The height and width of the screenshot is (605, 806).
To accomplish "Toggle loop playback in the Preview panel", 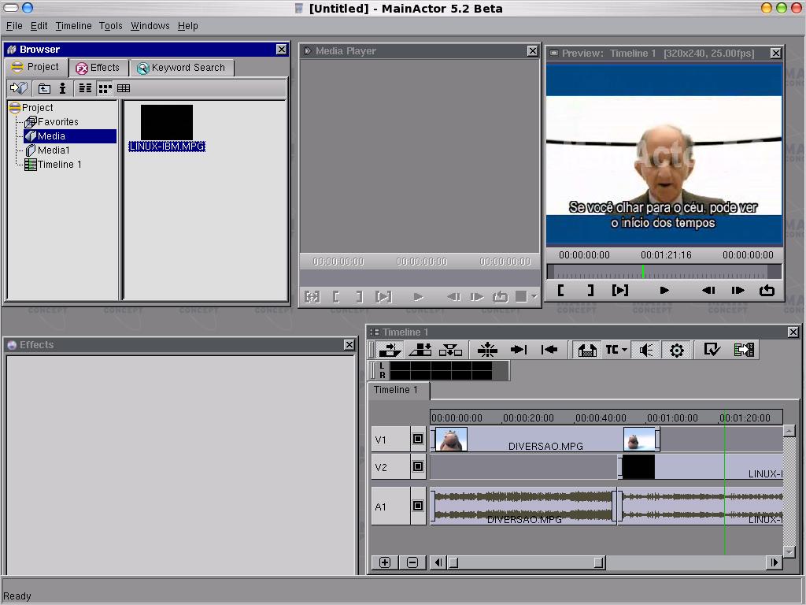I will point(767,290).
